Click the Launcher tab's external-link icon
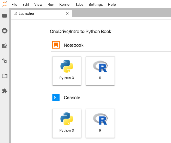This screenshot has width=171, height=143. [x=15, y=13]
